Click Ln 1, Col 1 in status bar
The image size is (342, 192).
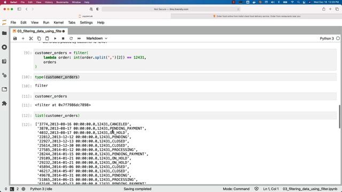tap(271, 189)
